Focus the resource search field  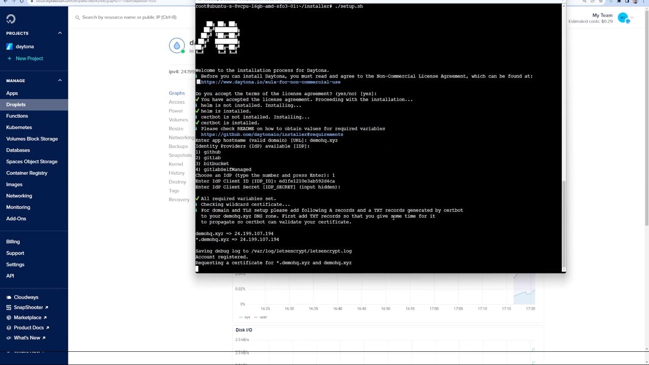click(x=129, y=17)
